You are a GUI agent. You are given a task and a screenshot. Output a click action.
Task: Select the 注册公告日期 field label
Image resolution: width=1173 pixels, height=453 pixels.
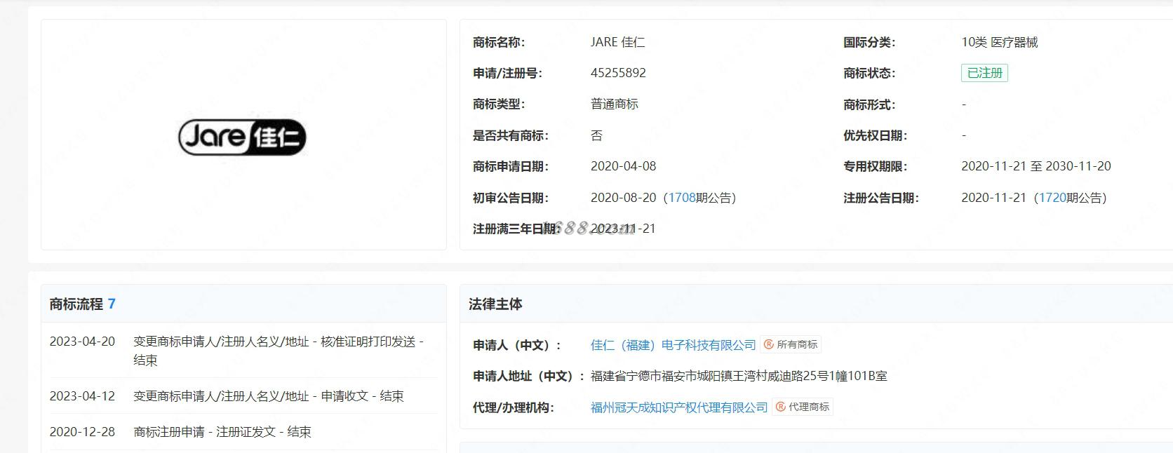[881, 198]
